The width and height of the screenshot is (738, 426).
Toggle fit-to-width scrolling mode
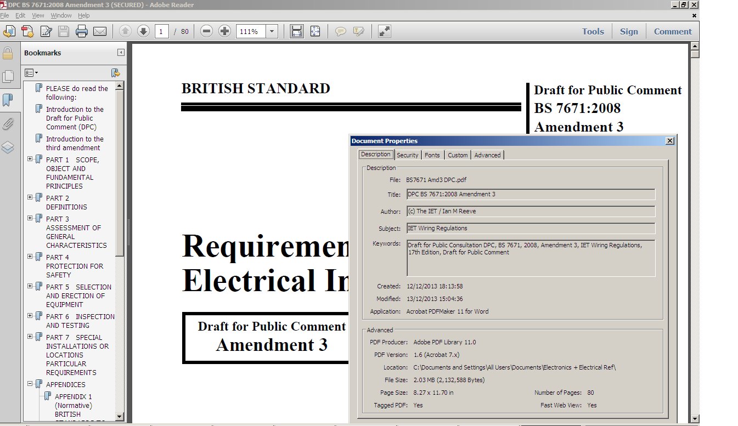[297, 32]
